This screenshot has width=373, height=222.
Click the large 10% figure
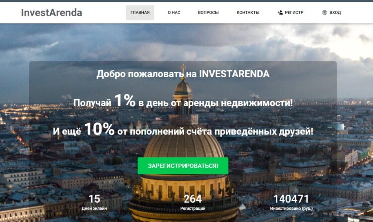(x=99, y=129)
